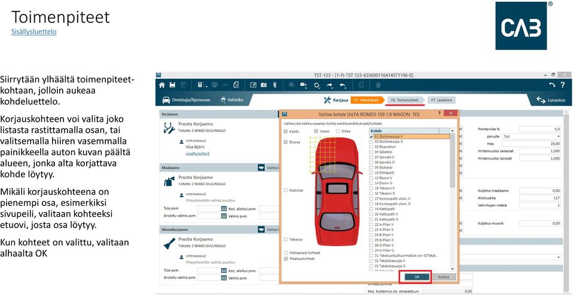Switch to F7 Laskelma tab

point(441,100)
